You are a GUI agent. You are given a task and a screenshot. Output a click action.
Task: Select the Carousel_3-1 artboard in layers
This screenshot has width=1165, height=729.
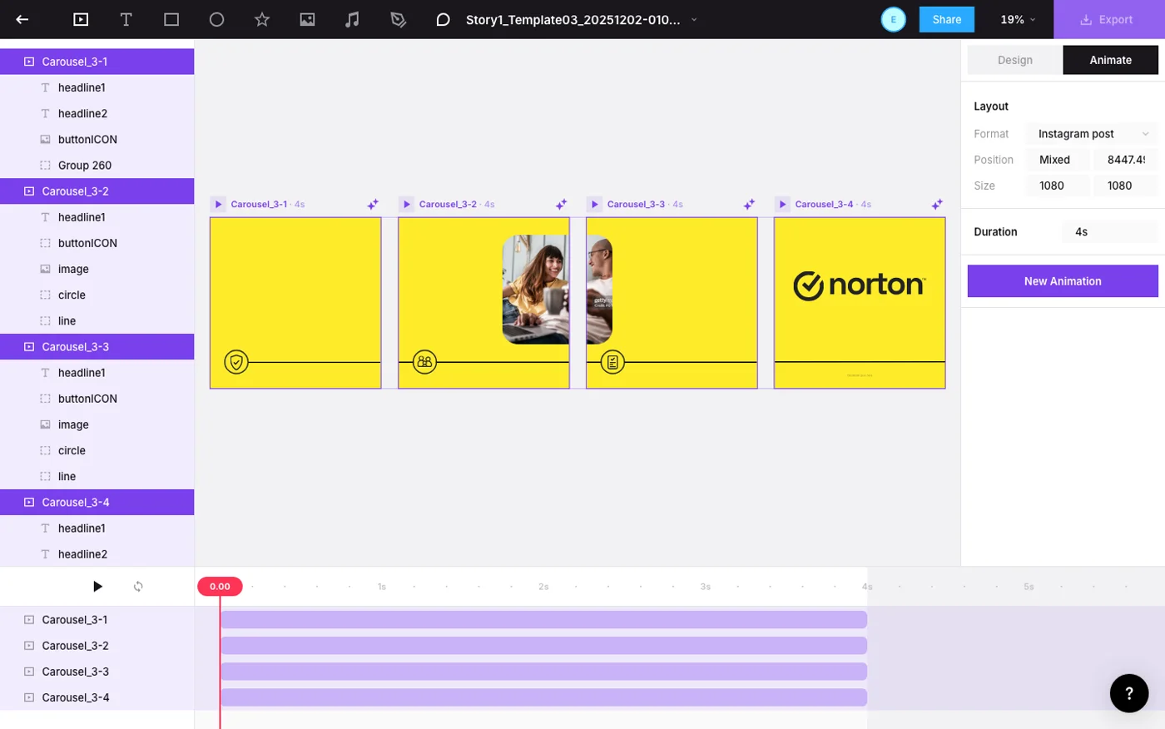point(97,62)
